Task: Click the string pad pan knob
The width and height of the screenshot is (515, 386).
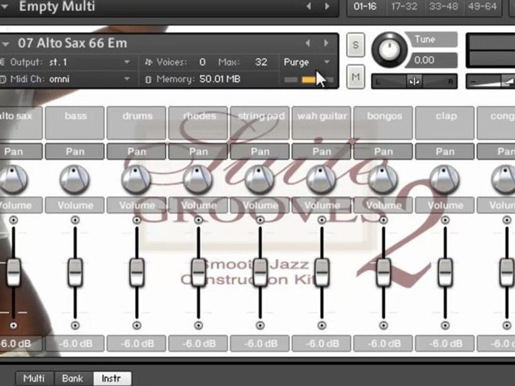Action: pyautogui.click(x=260, y=179)
